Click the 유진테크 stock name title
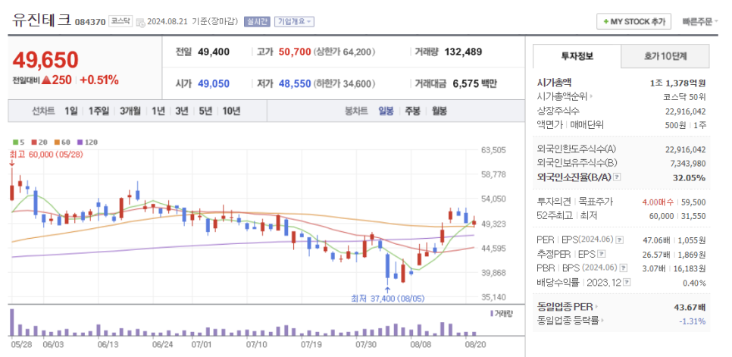The width and height of the screenshot is (732, 357). [42, 20]
